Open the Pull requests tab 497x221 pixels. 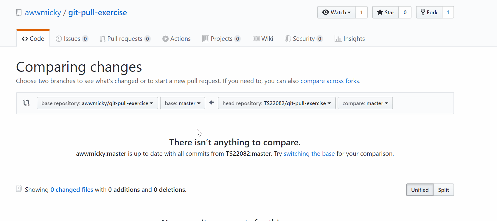pyautogui.click(x=125, y=39)
